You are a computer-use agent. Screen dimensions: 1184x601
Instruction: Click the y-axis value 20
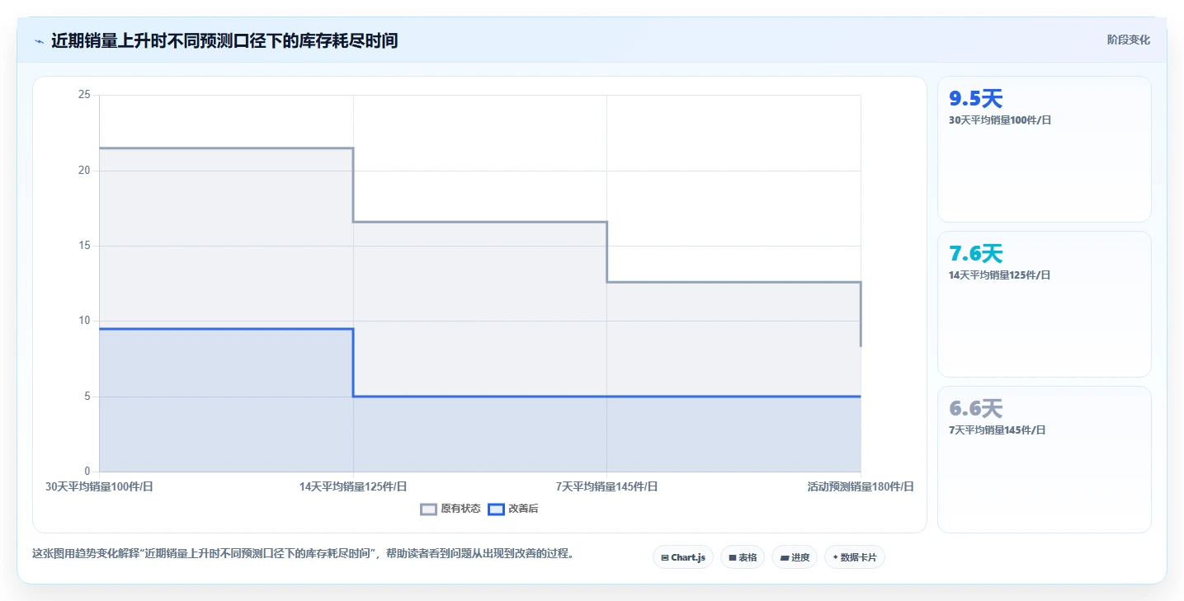click(x=84, y=171)
